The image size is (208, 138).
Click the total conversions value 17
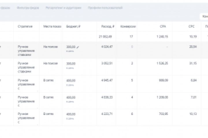[131, 37]
